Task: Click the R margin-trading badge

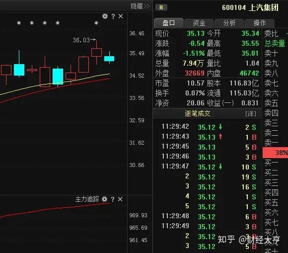Action: click(x=161, y=7)
